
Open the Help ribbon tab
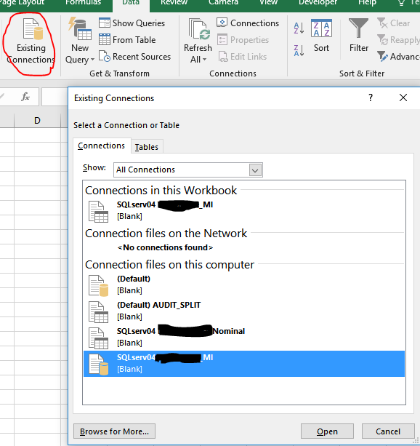[367, 2]
